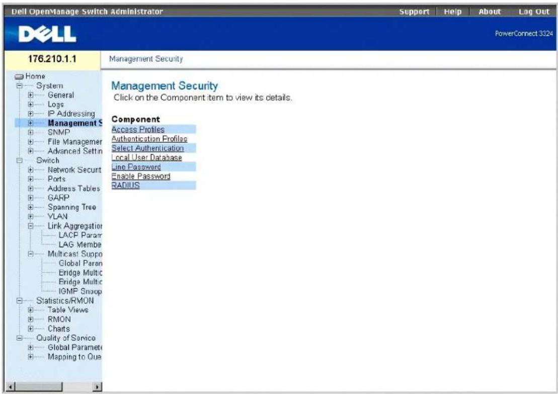Expand the RMON tree node
Screen dimensions: 558x394
(x=31, y=319)
